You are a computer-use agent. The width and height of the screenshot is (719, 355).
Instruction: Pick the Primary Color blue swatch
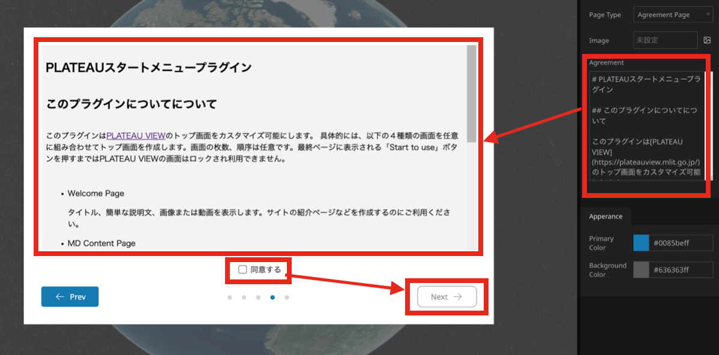click(x=641, y=243)
